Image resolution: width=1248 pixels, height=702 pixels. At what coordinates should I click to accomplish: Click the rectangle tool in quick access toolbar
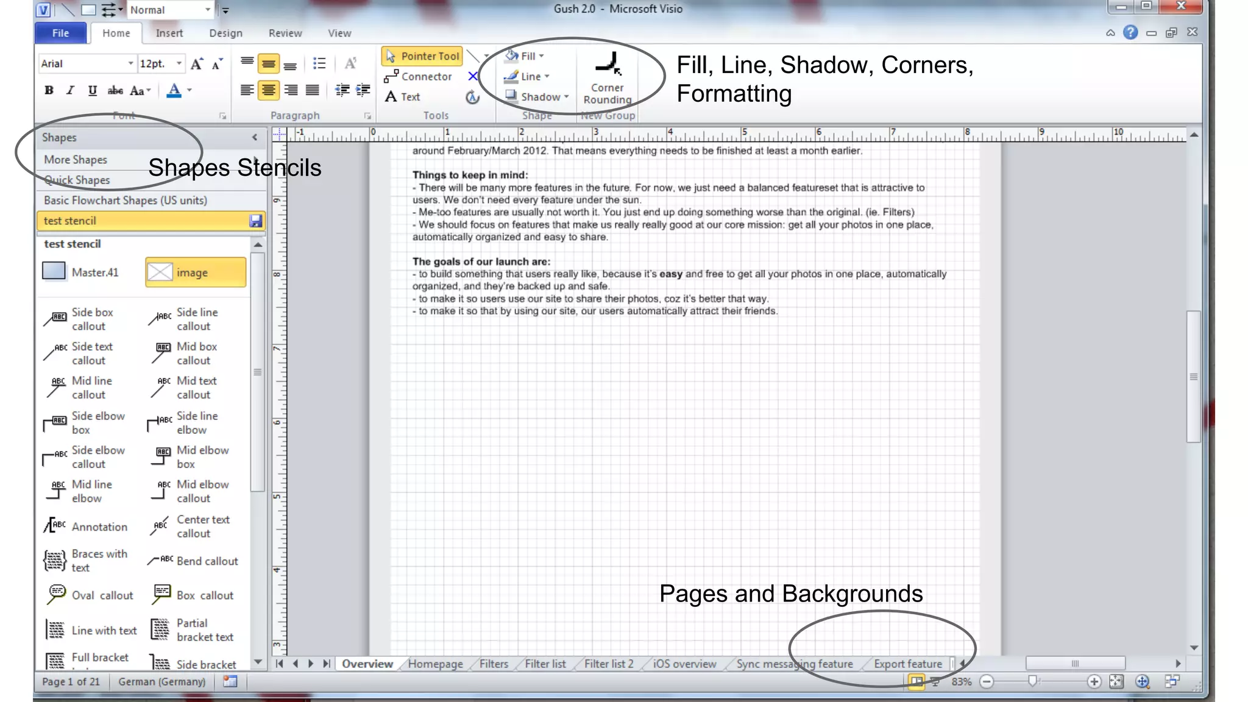pyautogui.click(x=88, y=10)
